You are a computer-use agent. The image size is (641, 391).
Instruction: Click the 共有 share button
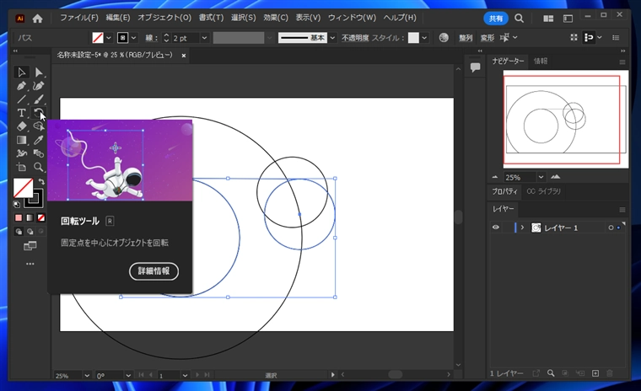coord(496,19)
